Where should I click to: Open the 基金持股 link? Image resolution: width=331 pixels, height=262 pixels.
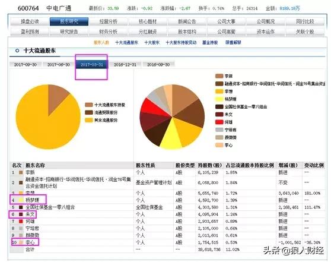pos(210,43)
